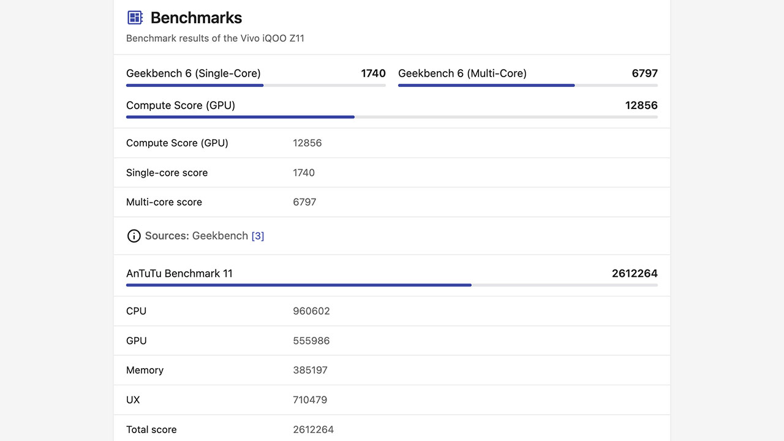The height and width of the screenshot is (441, 784).
Task: Click the AnTuTu Benchmark 11 progress bar
Action: point(392,285)
